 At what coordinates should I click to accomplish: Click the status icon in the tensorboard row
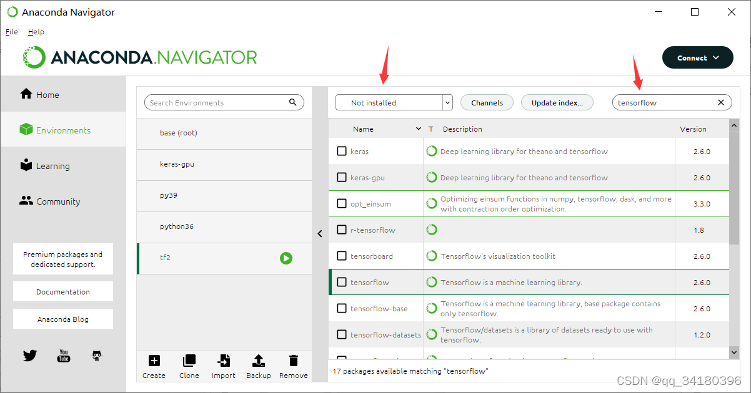click(431, 256)
